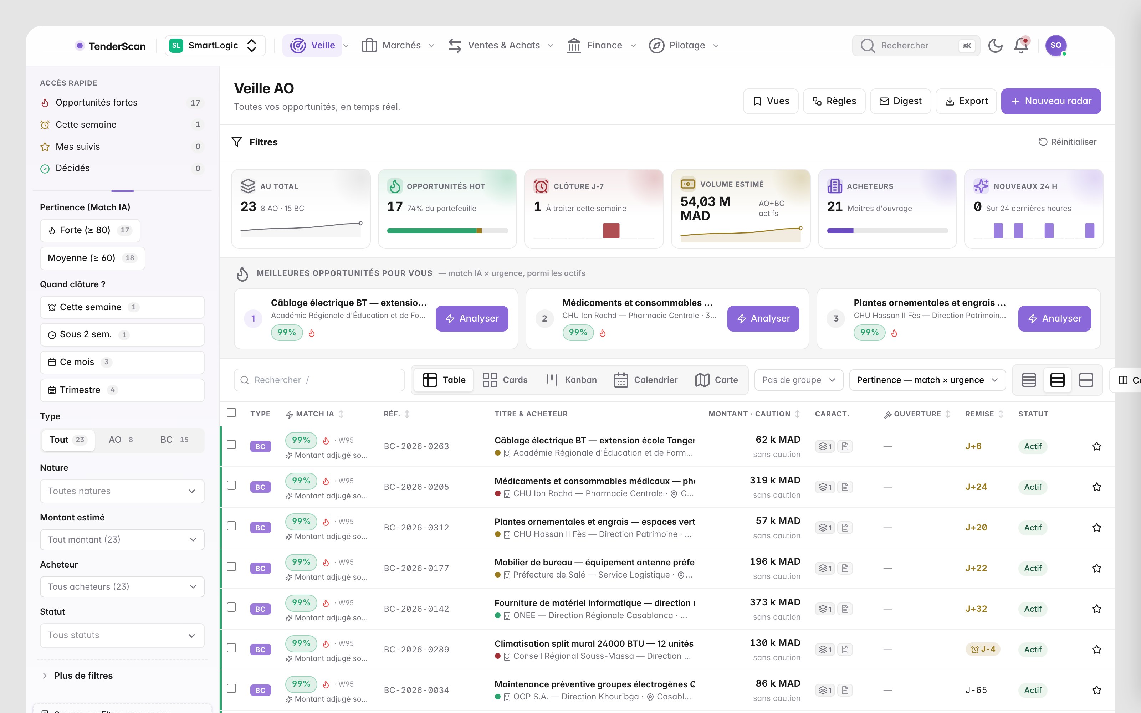Image resolution: width=1141 pixels, height=713 pixels.
Task: Check the BC-2026-0034 row checkbox
Action: click(x=231, y=688)
